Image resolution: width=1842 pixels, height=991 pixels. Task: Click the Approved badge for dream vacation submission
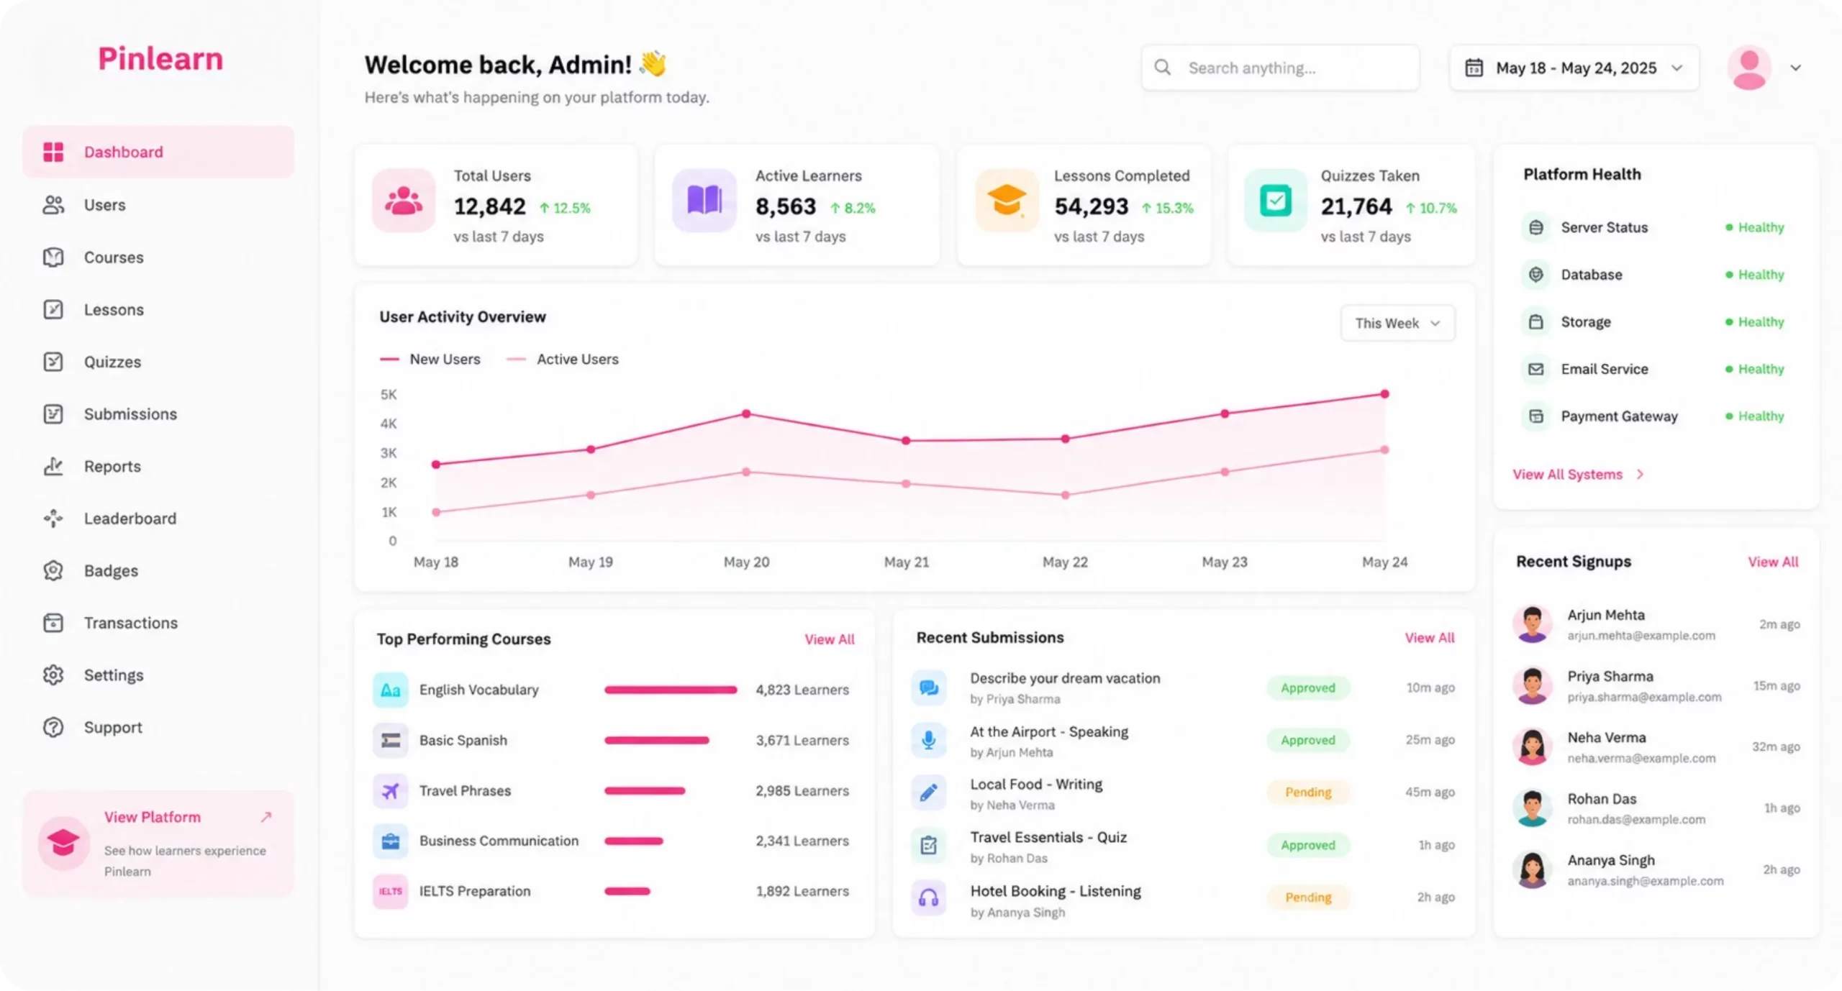pos(1308,688)
